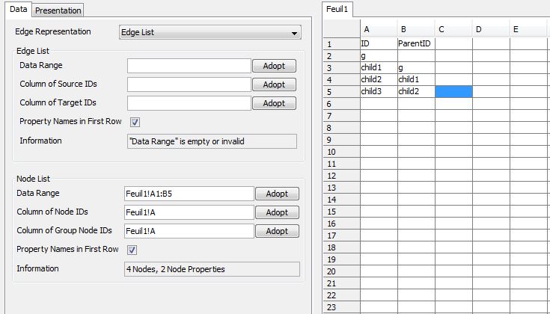Click the Node List Data Range field
This screenshot has width=550, height=314.
(x=189, y=194)
